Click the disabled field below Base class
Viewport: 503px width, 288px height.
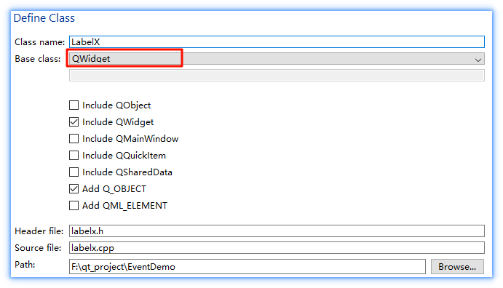coord(277,76)
